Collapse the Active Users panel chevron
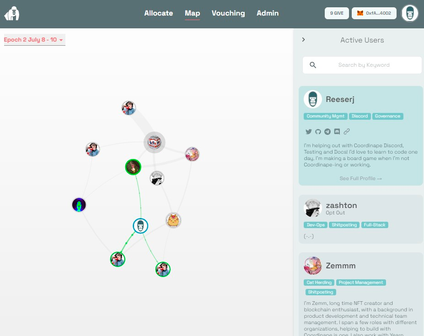 coord(303,40)
